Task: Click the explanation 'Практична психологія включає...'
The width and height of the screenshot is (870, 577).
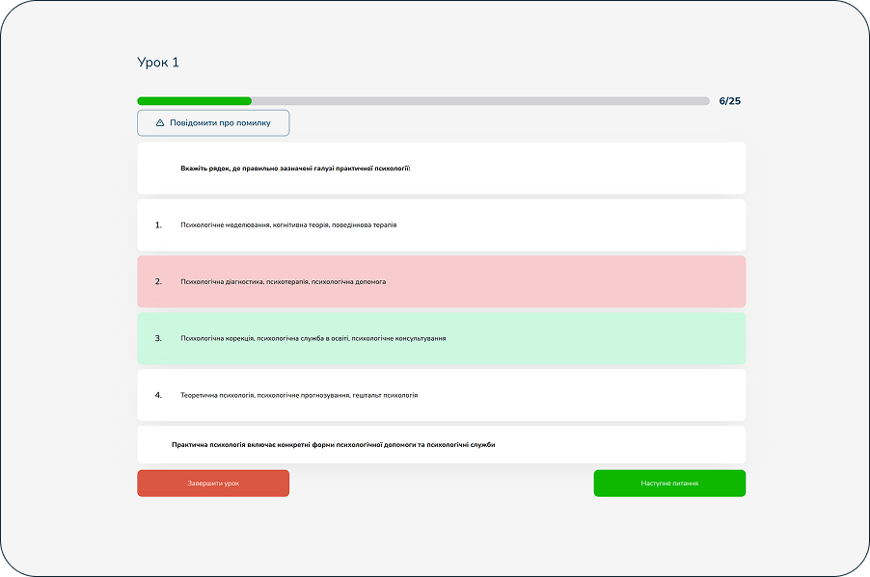Action: tap(333, 445)
